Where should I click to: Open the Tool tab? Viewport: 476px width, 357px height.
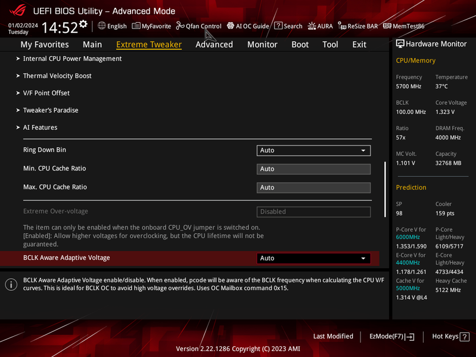click(x=330, y=44)
